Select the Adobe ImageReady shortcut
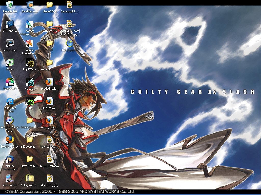The image size is (261, 195). [x=30, y=43]
